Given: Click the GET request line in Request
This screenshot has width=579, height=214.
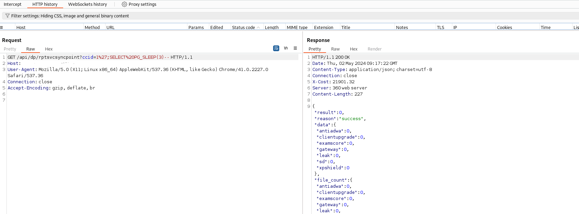Looking at the screenshot, I should pos(100,57).
